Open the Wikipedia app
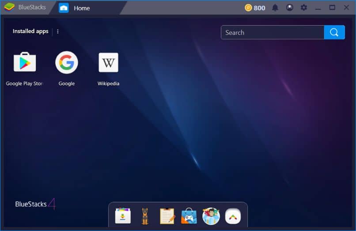 tap(109, 62)
